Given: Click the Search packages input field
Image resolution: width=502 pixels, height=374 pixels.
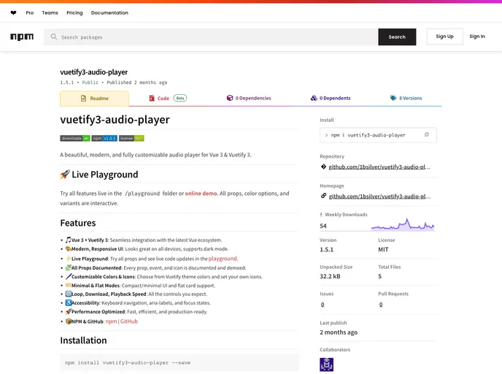Looking at the screenshot, I should 211,37.
